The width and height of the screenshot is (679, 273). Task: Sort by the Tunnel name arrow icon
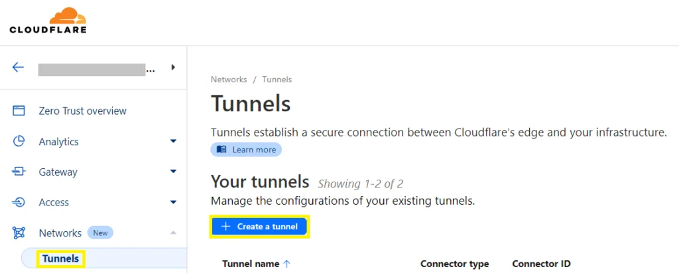coord(286,264)
